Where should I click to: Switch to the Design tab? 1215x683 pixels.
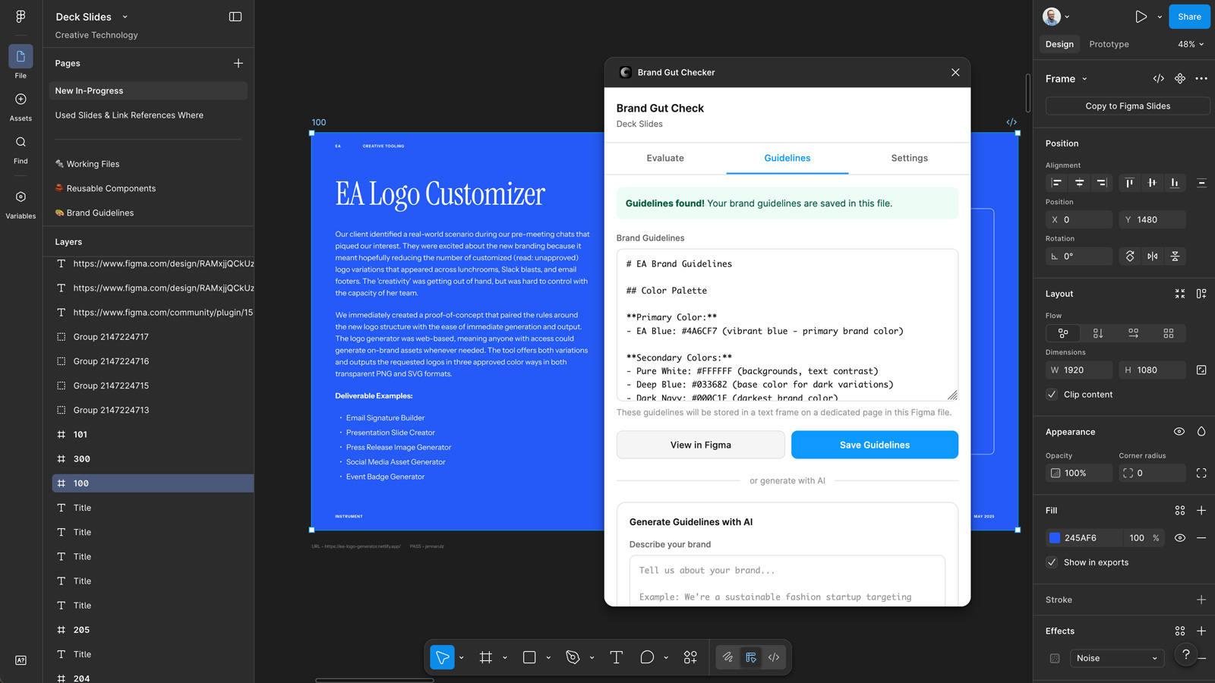coord(1059,44)
